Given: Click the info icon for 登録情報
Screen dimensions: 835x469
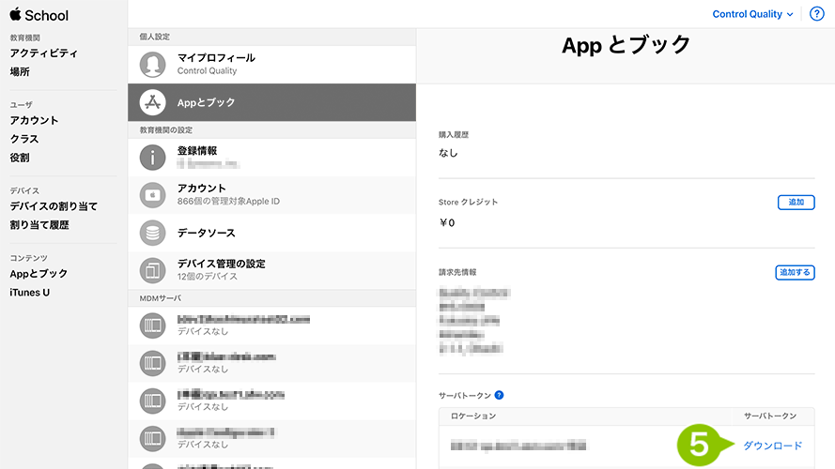Looking at the screenshot, I should [x=152, y=158].
